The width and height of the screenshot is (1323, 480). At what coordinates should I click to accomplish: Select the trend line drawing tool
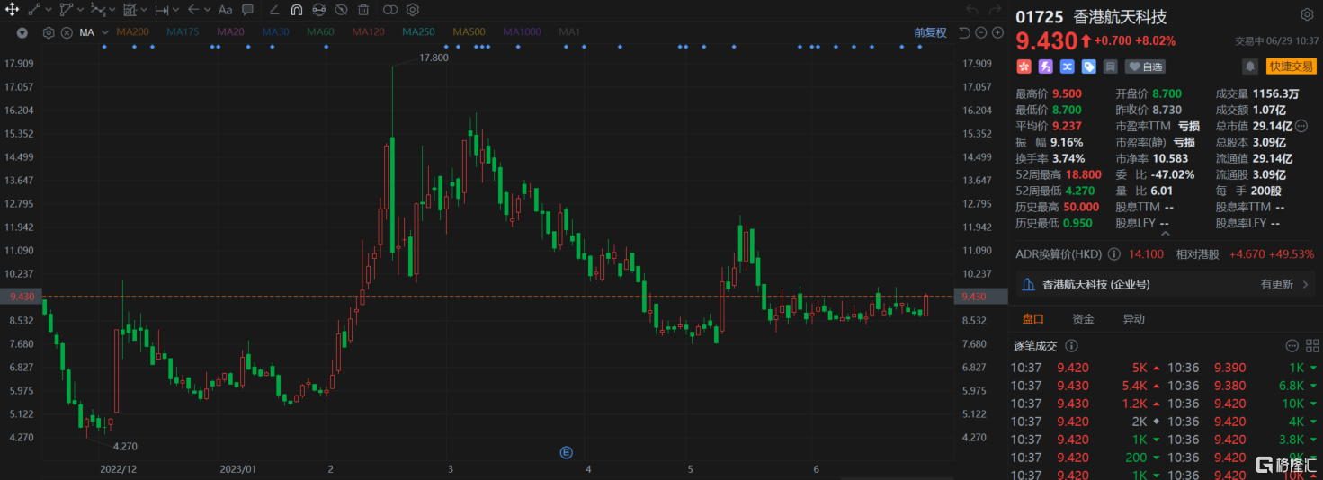[x=34, y=10]
